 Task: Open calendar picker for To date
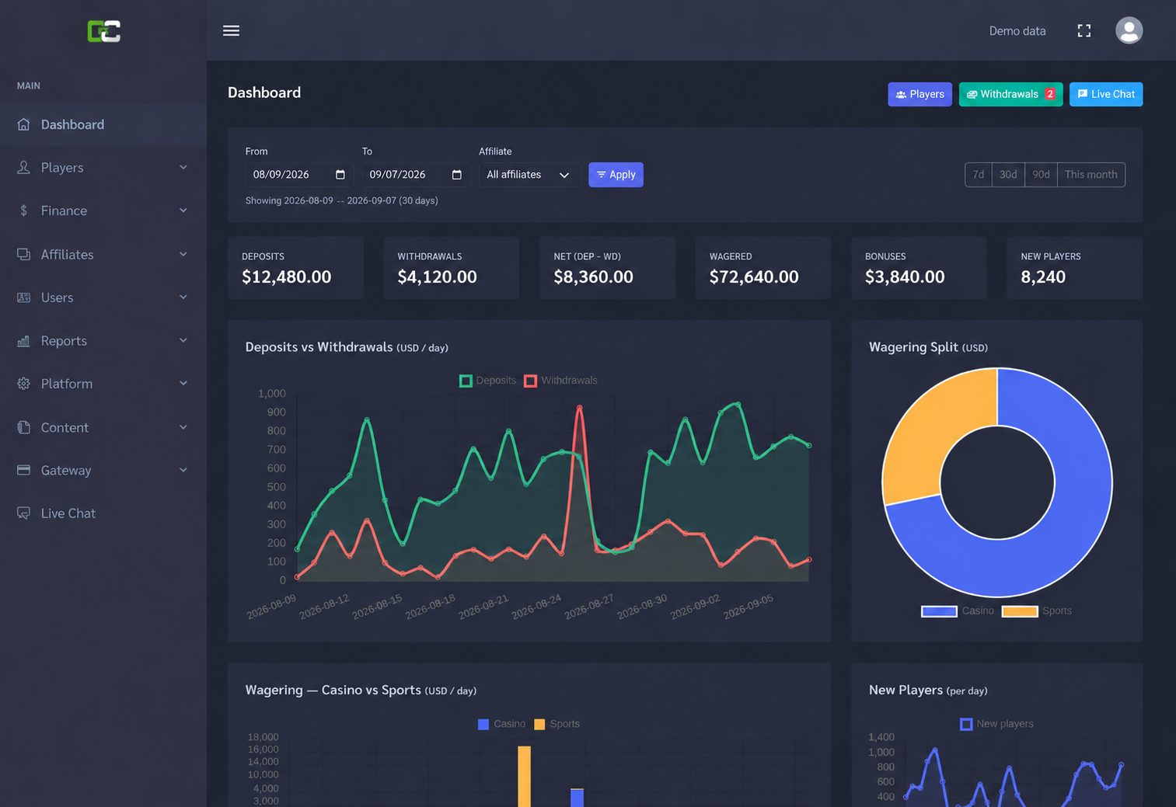(457, 175)
